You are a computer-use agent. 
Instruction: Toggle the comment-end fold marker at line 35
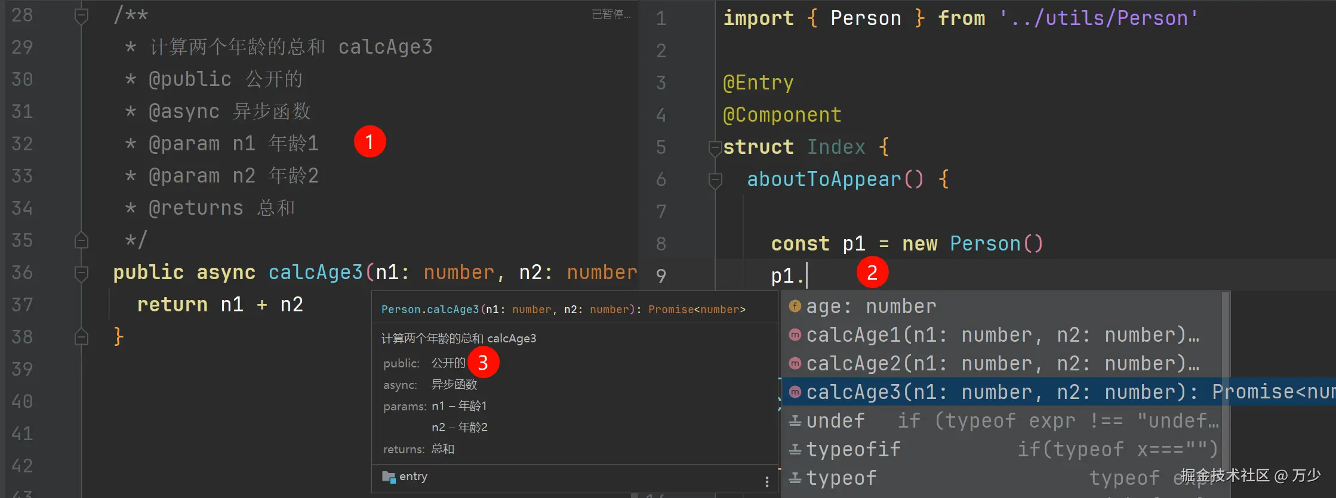point(81,240)
